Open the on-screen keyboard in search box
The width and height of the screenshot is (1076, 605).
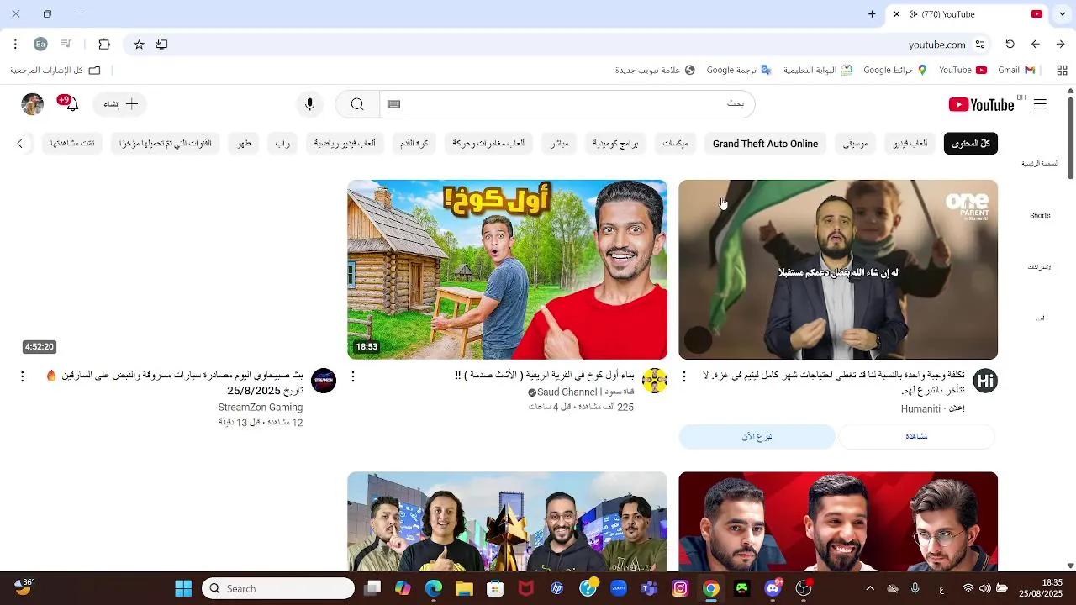393,104
